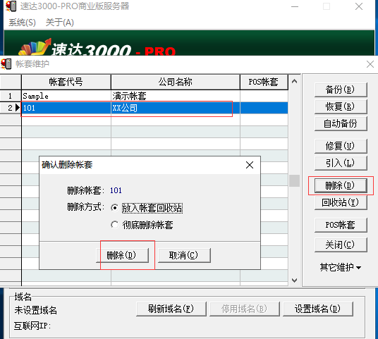Click the vertical scrollbar thumb
Image resolution: width=378 pixels, height=339 pixels.
coord(294,180)
